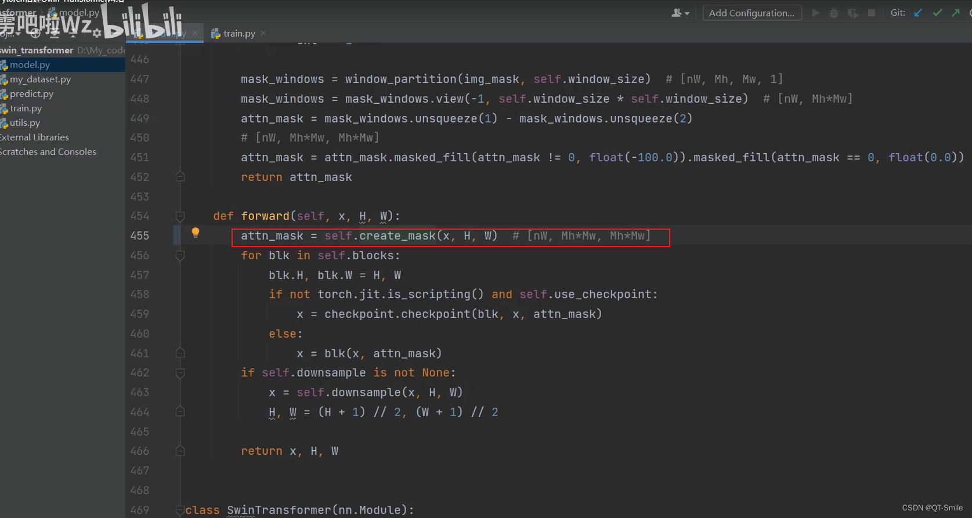This screenshot has width=972, height=518.
Task: Collapse the for-loop fold marker at line 456
Action: point(180,255)
